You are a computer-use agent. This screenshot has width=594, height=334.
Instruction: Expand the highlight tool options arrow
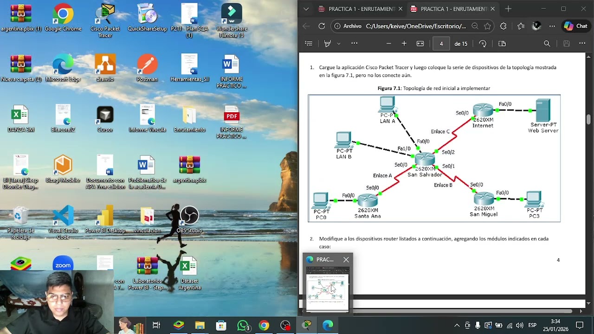[339, 44]
